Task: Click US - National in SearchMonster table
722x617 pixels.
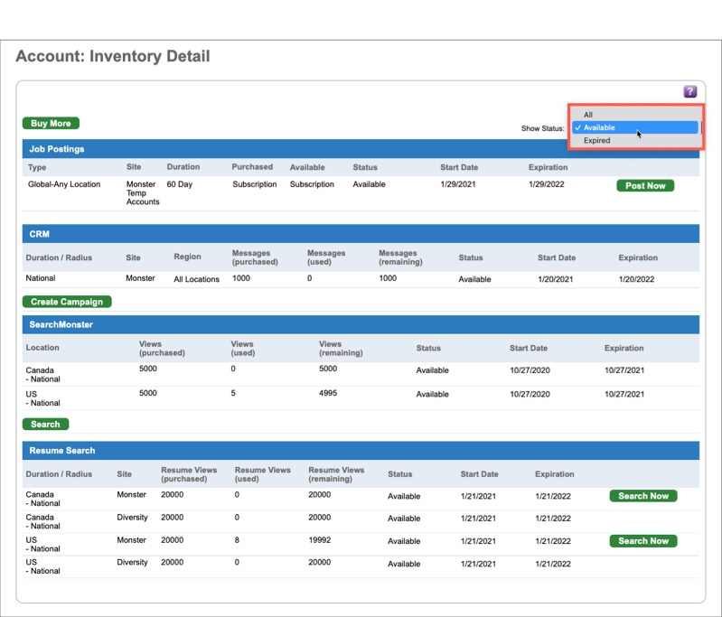Action: pos(42,398)
